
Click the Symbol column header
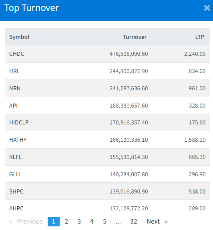[19, 37]
